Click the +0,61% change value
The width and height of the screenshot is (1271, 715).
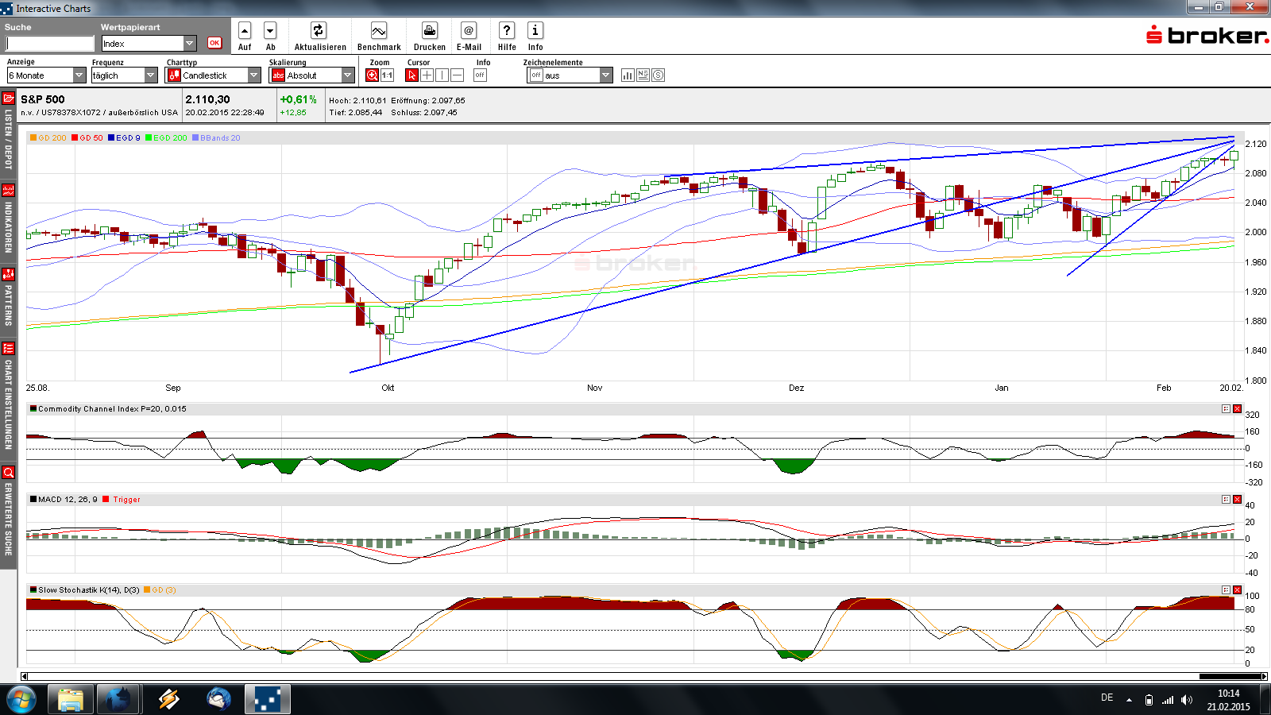(298, 99)
